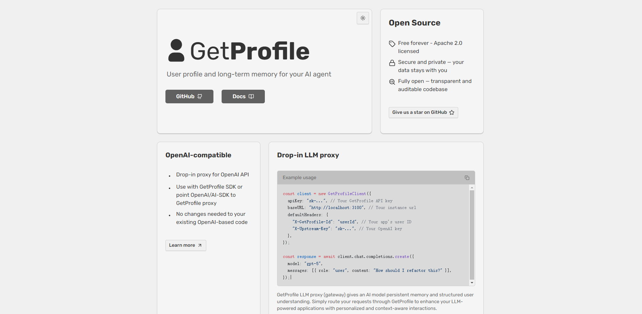Click the GetProfile title text
Image resolution: width=642 pixels, height=314 pixels.
pyautogui.click(x=250, y=51)
